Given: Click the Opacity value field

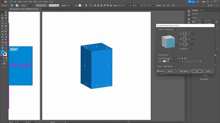Looking at the screenshot, I should pos(69,5).
